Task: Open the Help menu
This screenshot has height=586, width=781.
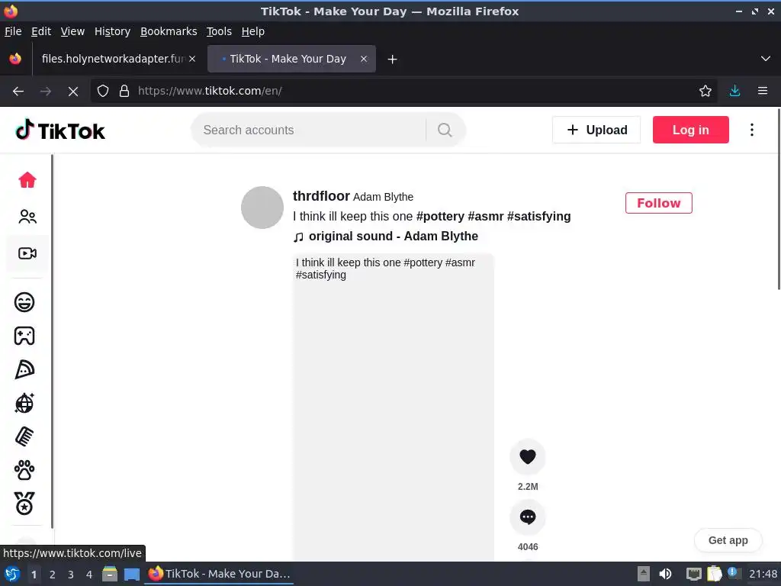Action: point(252,31)
